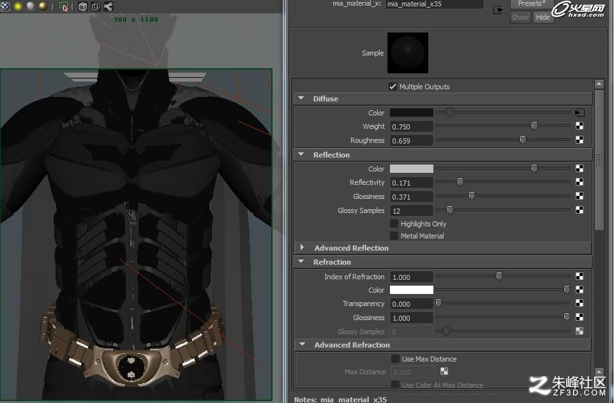Click the wireframe cube icon in viewport toolbar
614x403 pixels.
tap(82, 6)
